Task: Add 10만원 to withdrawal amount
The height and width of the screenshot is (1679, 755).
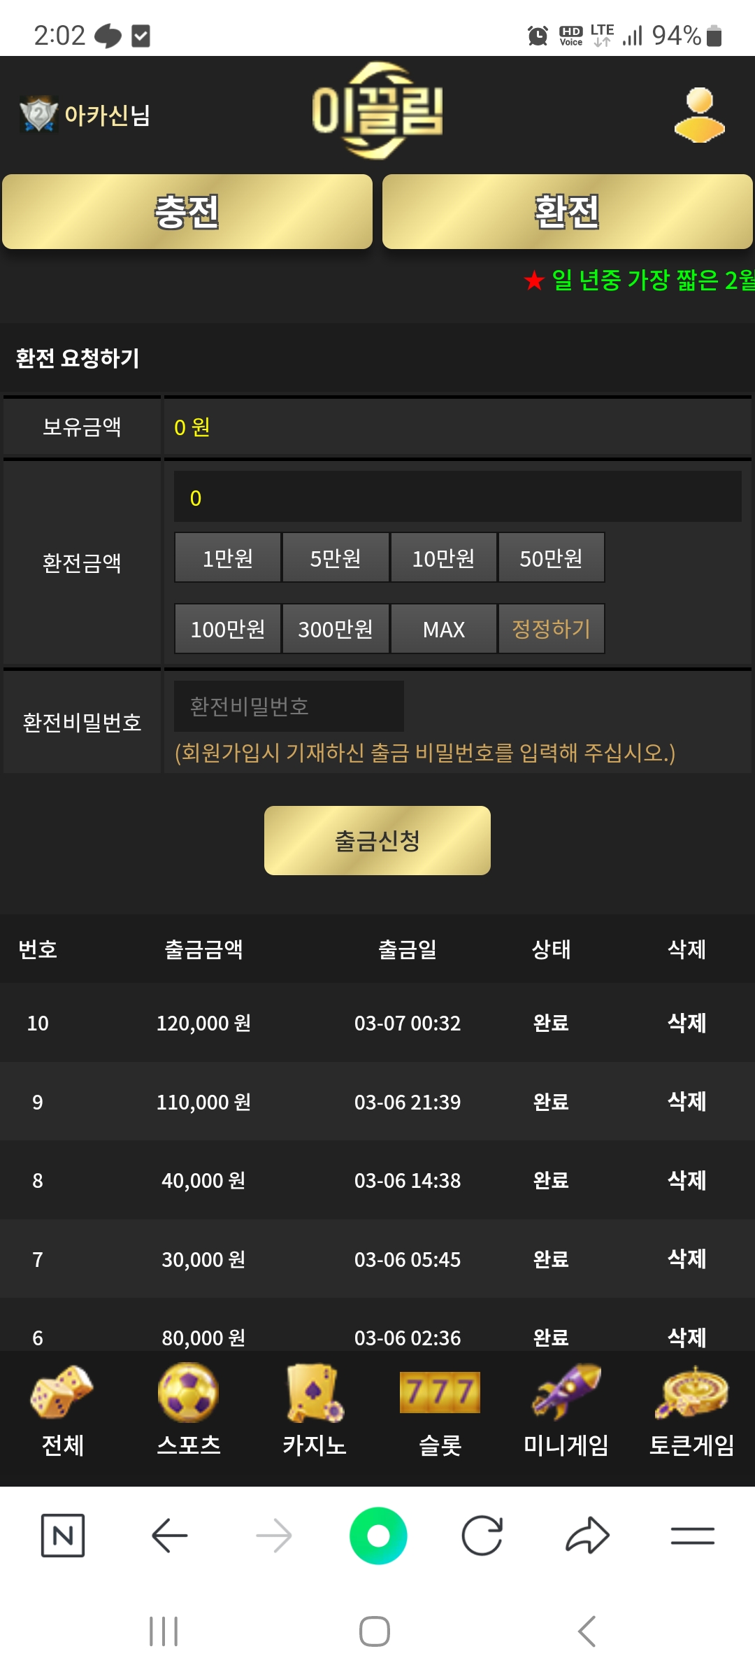Action: tap(444, 558)
